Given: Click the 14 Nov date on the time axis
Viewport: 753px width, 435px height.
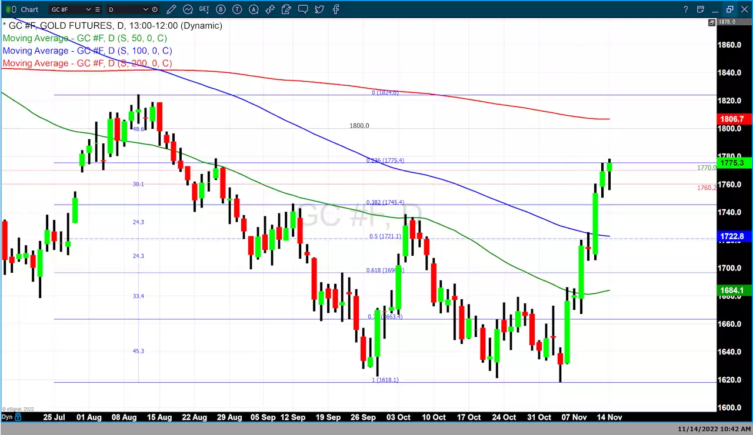Looking at the screenshot, I should click(609, 417).
